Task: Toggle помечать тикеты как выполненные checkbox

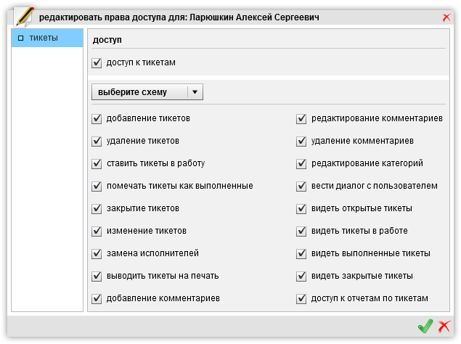Action: pos(97,186)
